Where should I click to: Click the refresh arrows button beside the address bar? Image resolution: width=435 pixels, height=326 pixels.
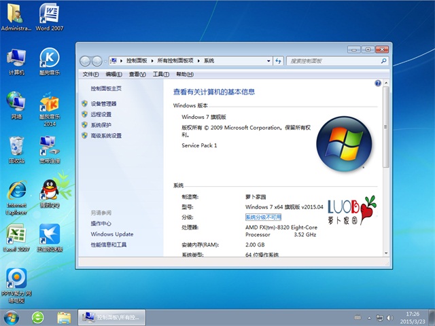tap(278, 61)
